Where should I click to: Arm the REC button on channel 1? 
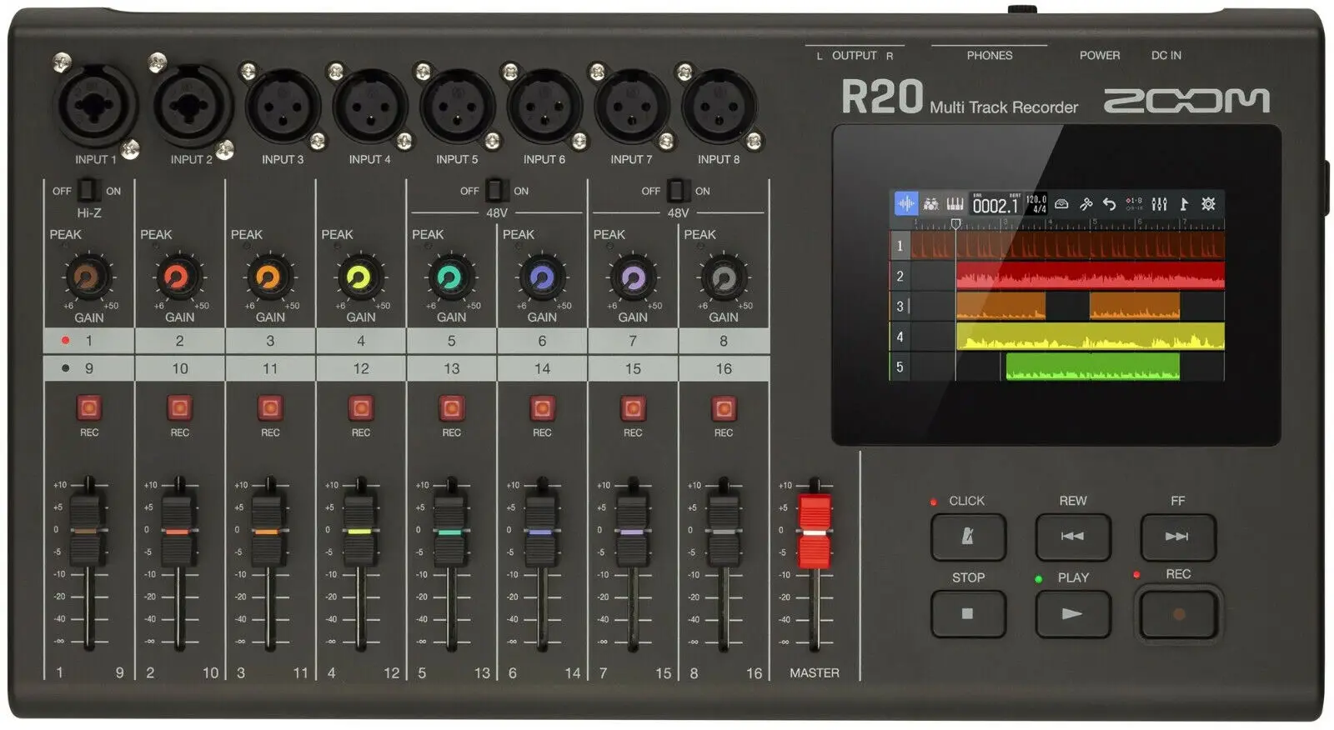[x=88, y=408]
